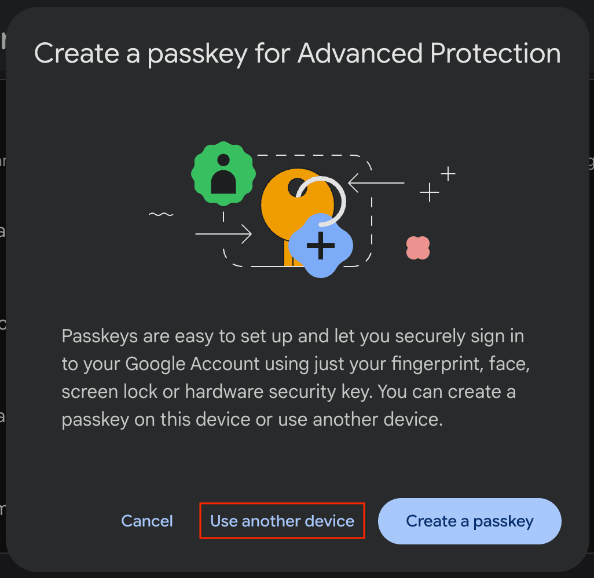Click the pink clover shape icon

pyautogui.click(x=418, y=248)
